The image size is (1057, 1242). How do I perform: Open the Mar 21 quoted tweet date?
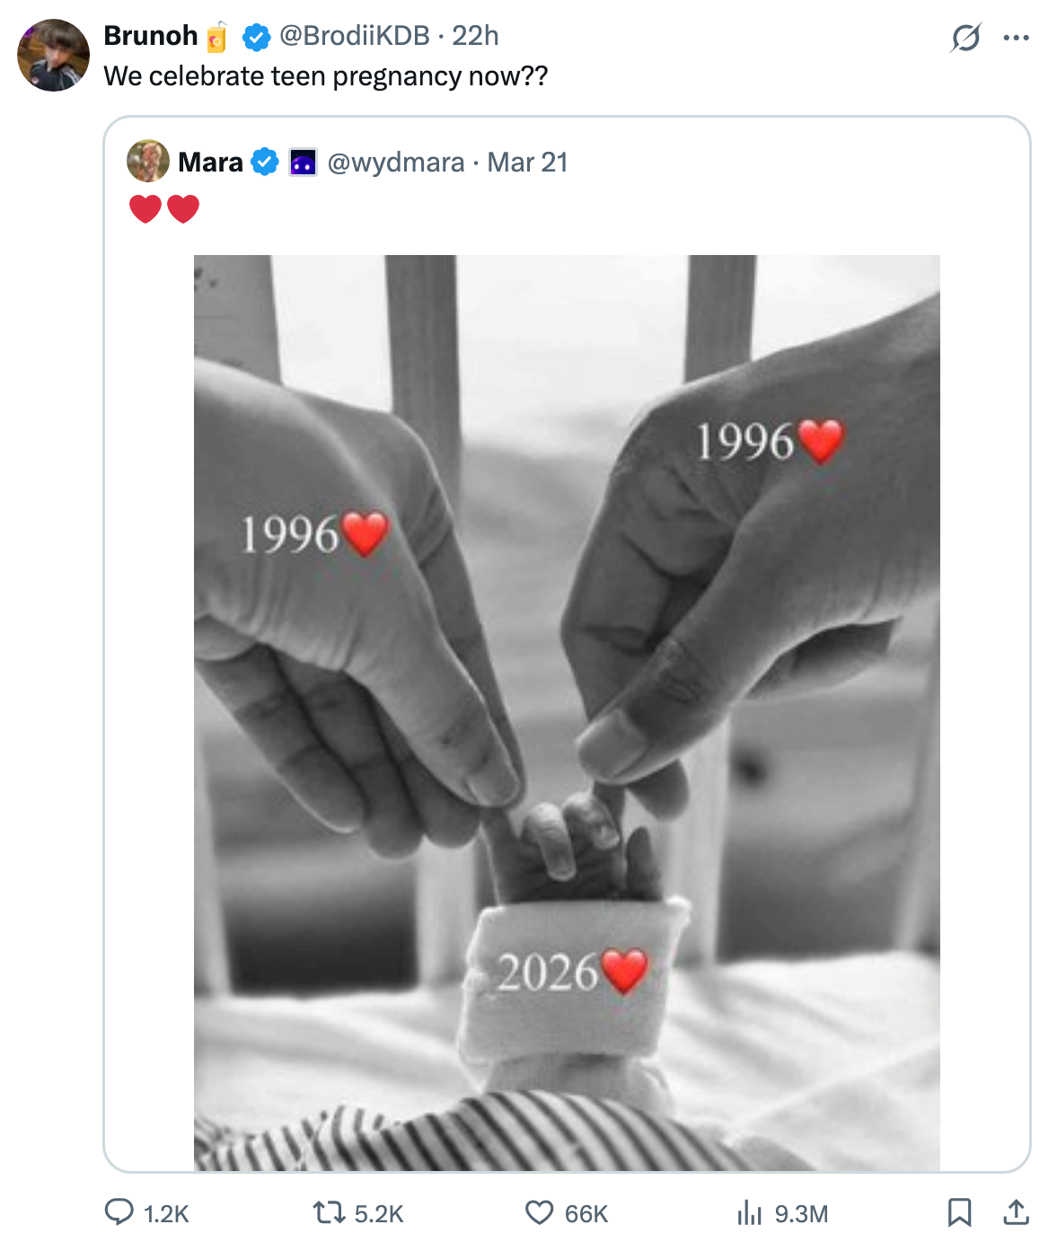click(527, 163)
